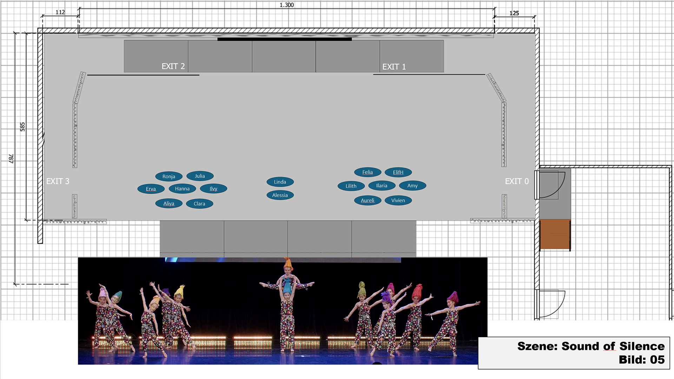Click the EXIT 0 label
The height and width of the screenshot is (379, 674).
tap(516, 181)
